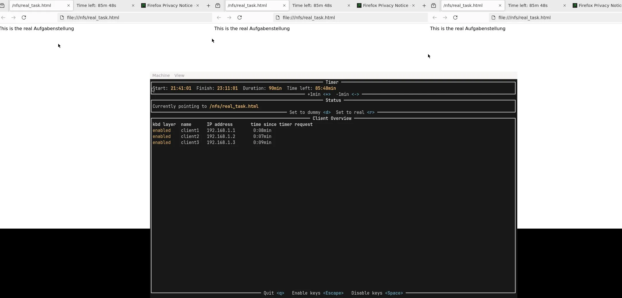This screenshot has width=622, height=298.
Task: Click Enable keys <Escape> label
Action: pyautogui.click(x=318, y=293)
